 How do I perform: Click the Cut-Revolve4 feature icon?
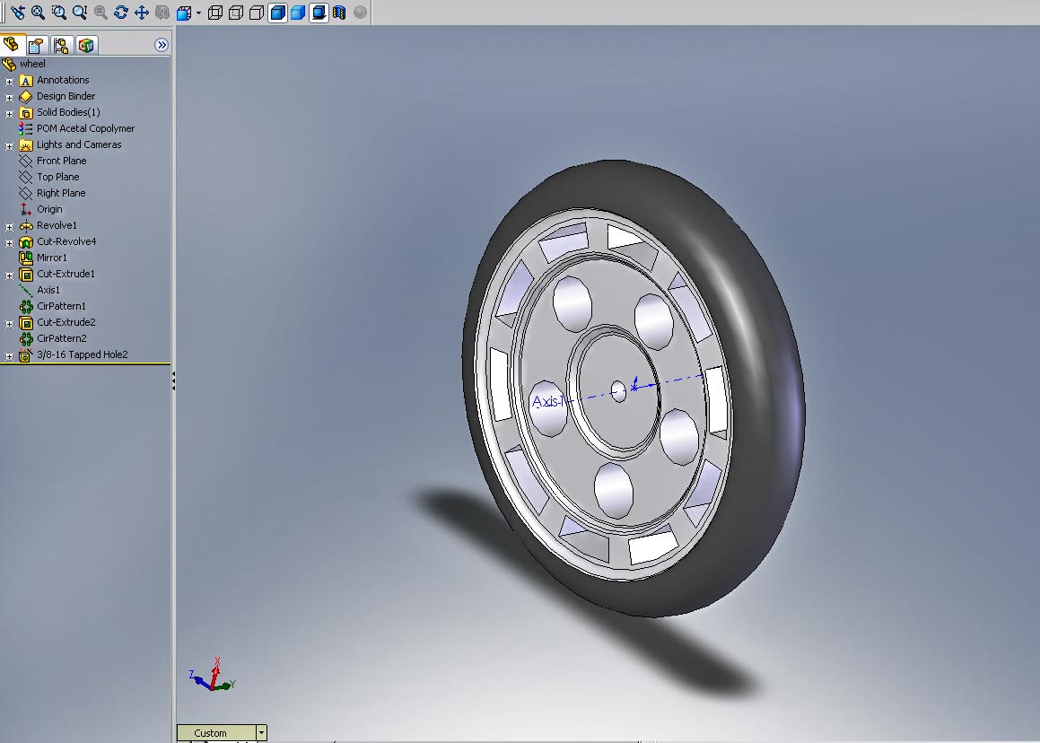pos(26,241)
